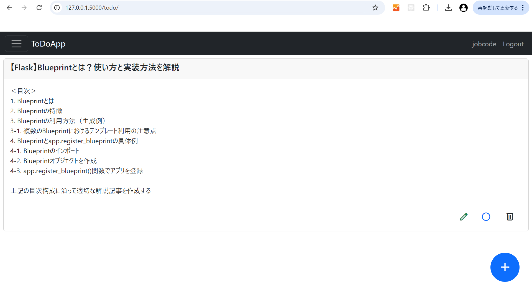
Task: Expand browser history via the back arrow
Action: [x=9, y=7]
